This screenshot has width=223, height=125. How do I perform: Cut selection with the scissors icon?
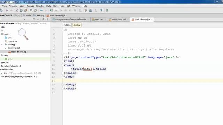[x=17, y=11]
